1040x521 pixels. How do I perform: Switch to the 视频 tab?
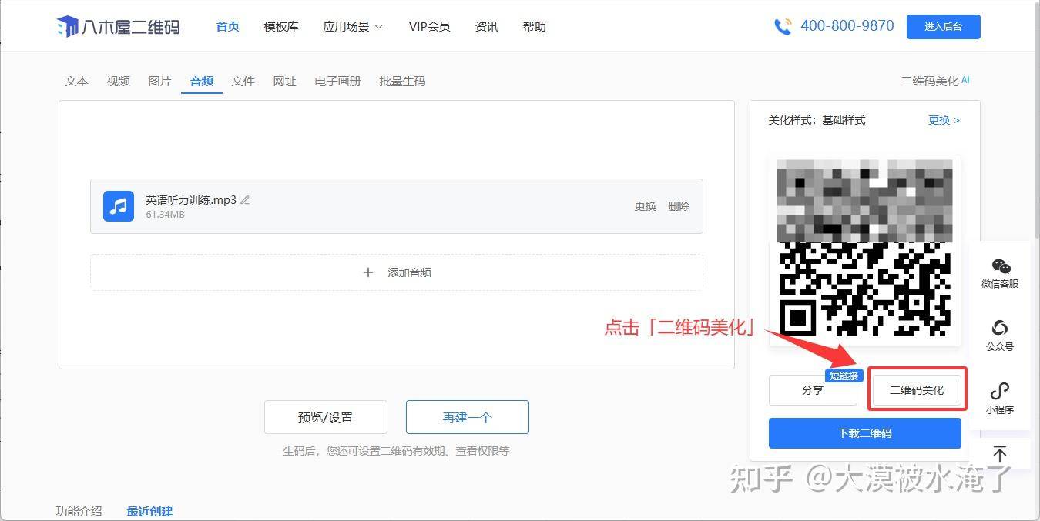pos(119,81)
